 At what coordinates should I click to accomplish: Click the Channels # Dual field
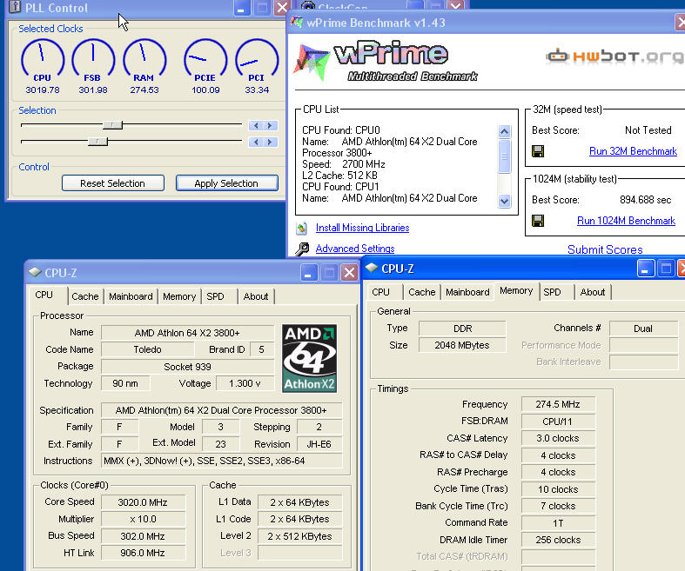(643, 329)
